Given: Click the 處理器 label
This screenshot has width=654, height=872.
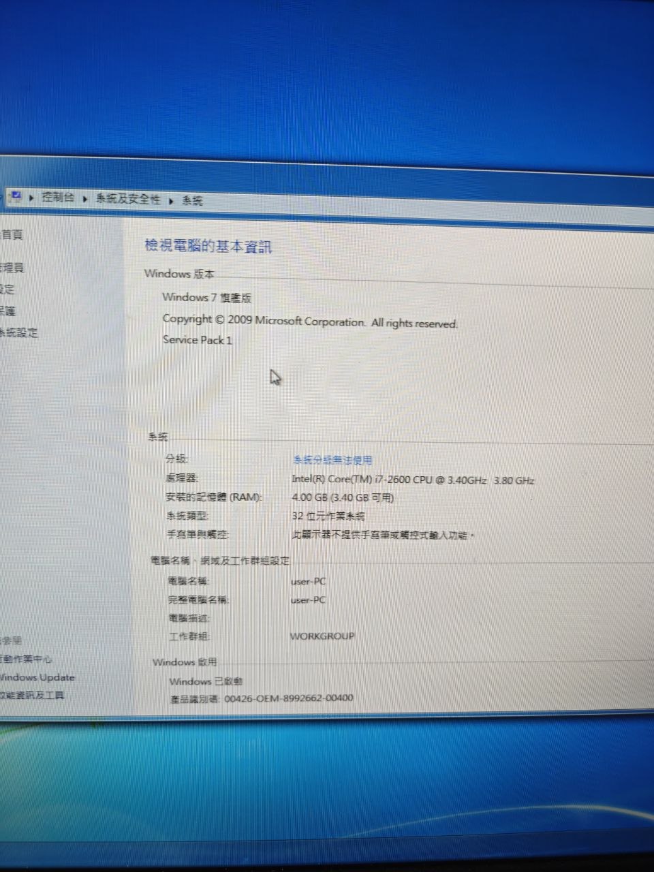Looking at the screenshot, I should pos(182,478).
